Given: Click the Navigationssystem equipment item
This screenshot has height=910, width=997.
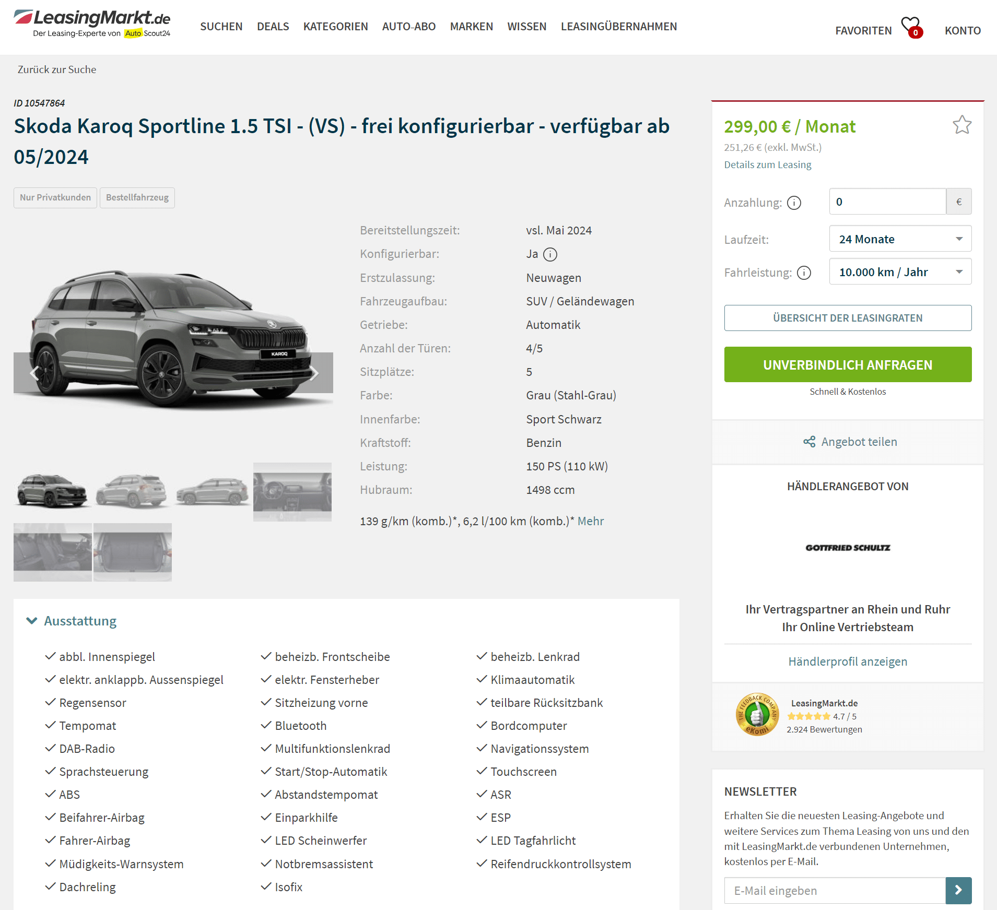Looking at the screenshot, I should coord(539,749).
